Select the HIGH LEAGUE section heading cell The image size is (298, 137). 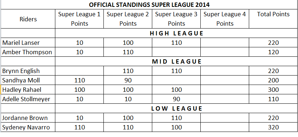[x=176, y=33]
